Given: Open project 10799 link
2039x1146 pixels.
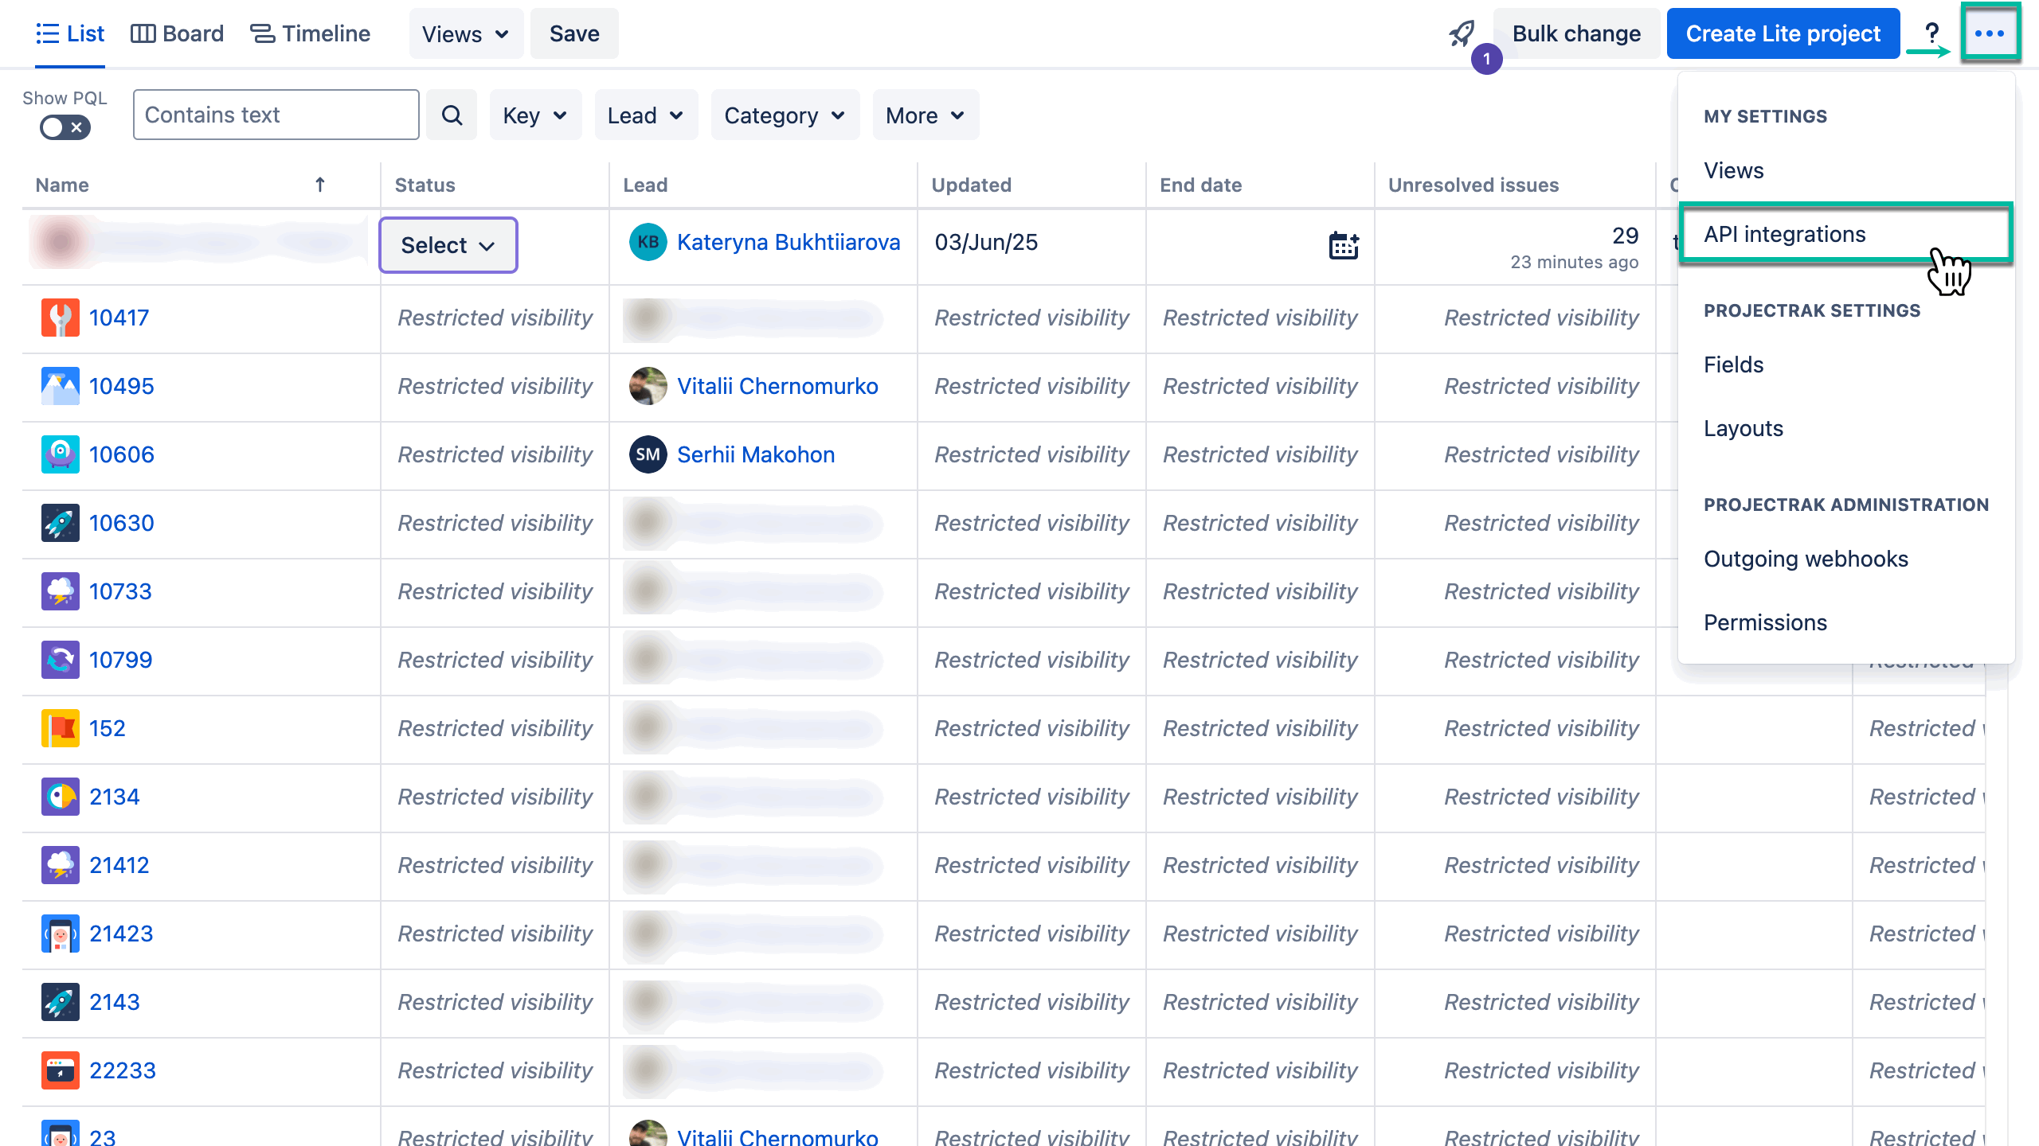Looking at the screenshot, I should point(121,660).
